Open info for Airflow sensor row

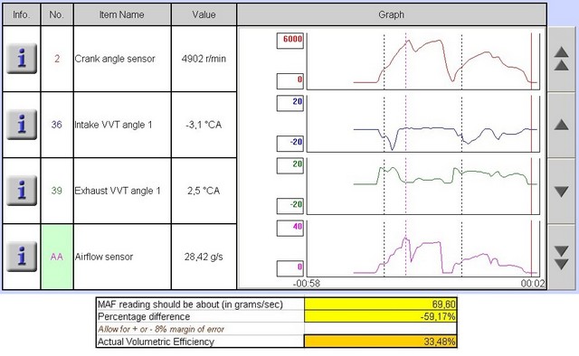tap(22, 257)
